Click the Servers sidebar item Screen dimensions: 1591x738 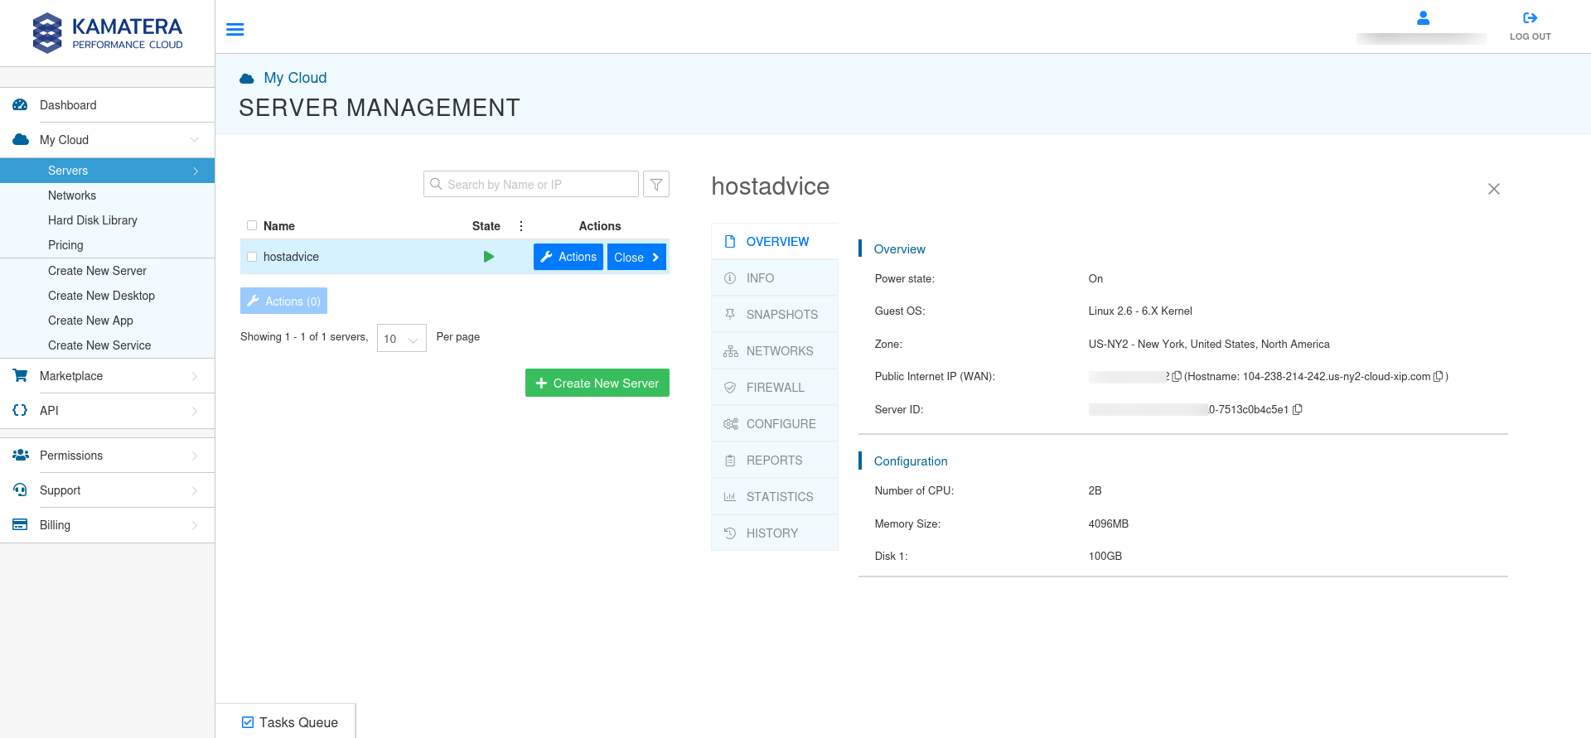(108, 171)
